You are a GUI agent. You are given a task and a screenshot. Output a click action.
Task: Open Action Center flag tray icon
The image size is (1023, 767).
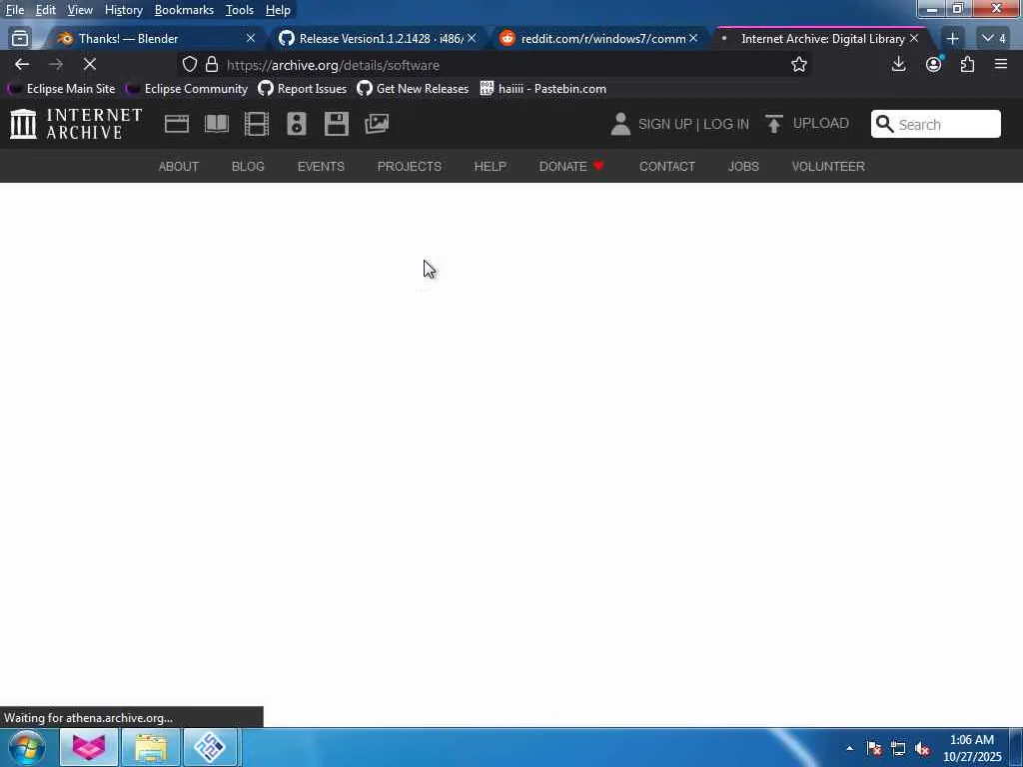(874, 749)
